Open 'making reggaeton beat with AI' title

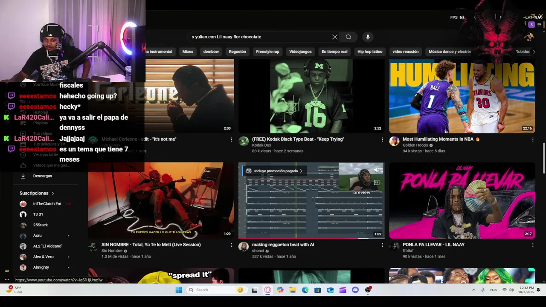click(x=282, y=245)
